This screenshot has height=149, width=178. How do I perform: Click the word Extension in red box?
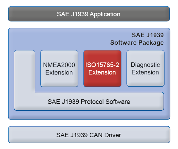[x=102, y=72]
